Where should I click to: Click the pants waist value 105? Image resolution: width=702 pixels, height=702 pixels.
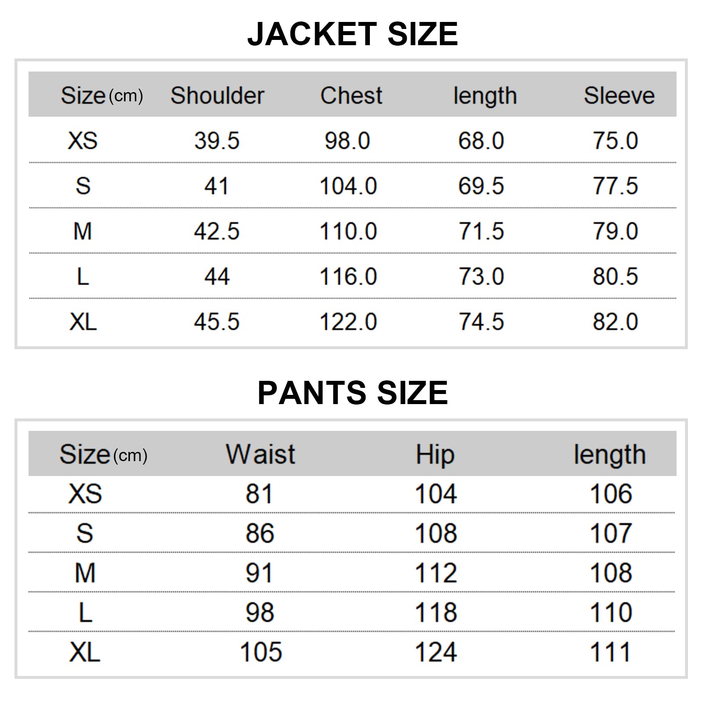[x=261, y=652]
